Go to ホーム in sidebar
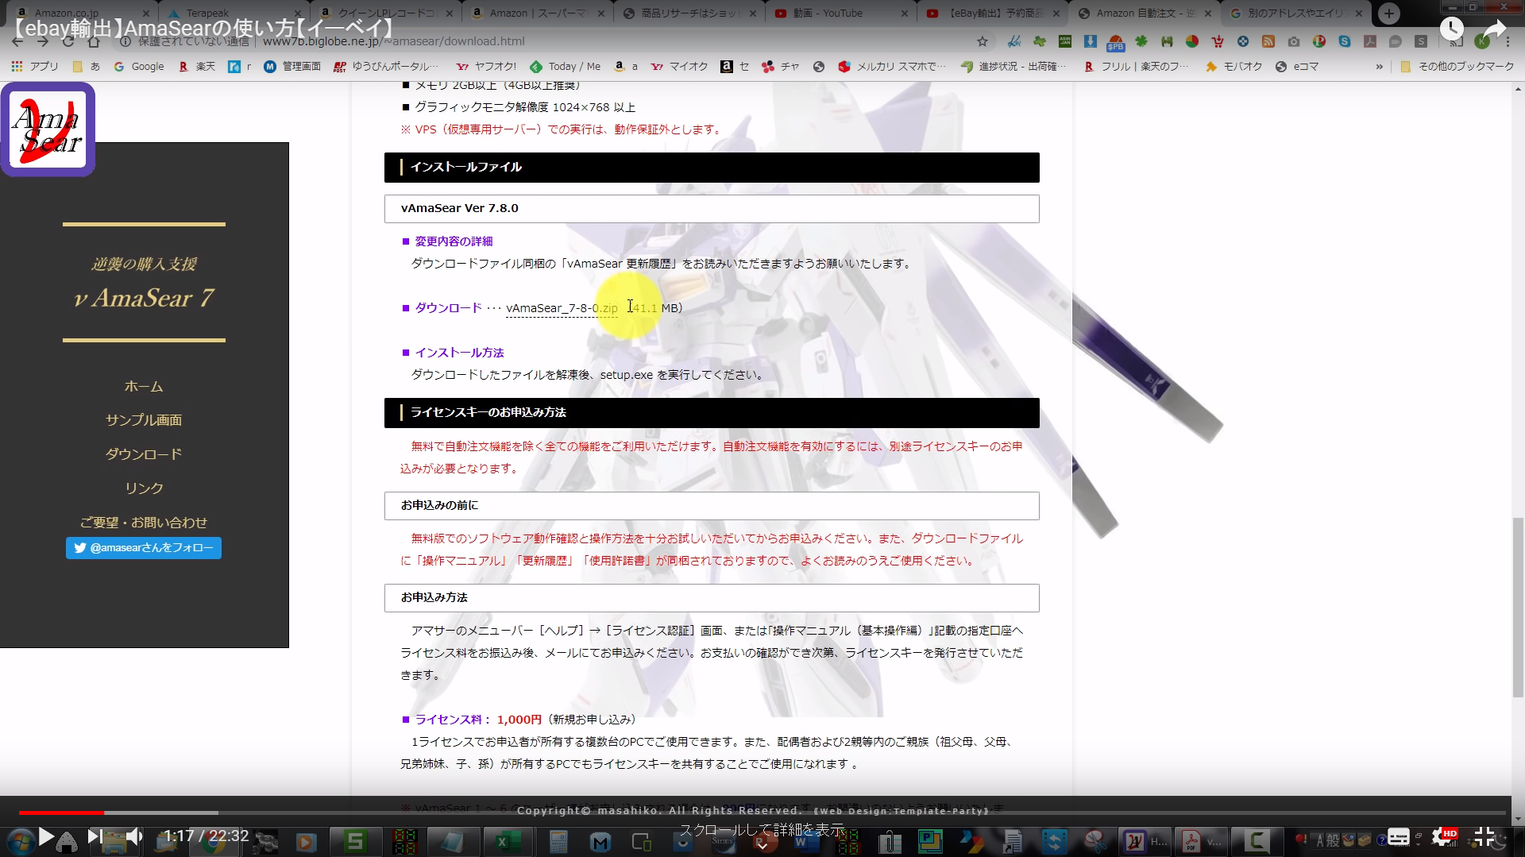The width and height of the screenshot is (1525, 857). [x=144, y=387]
